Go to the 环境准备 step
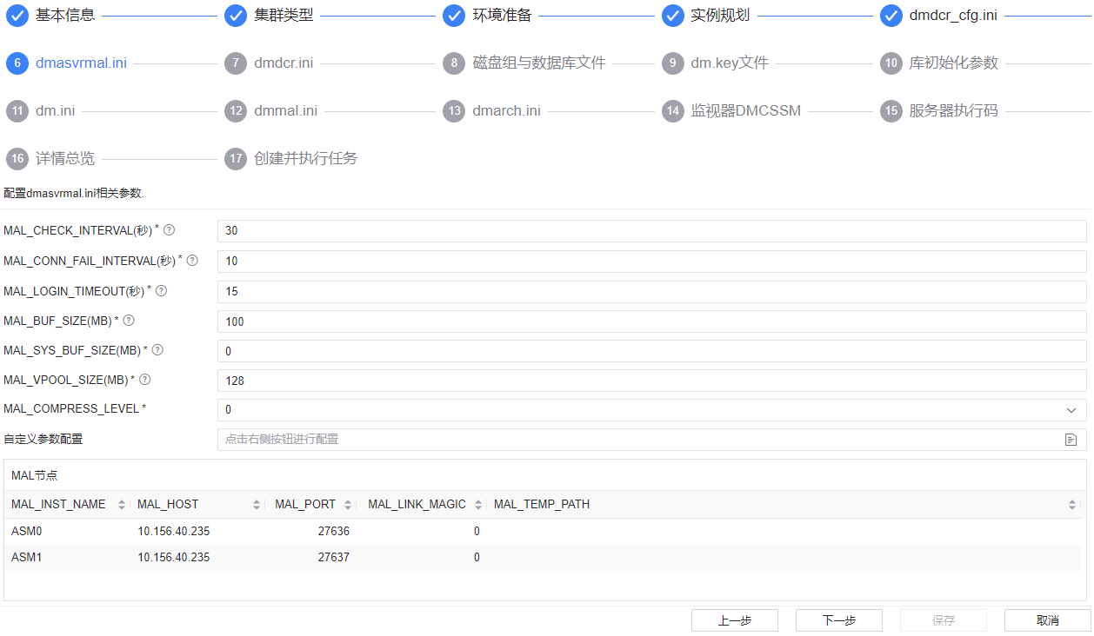1094x636 pixels. [x=503, y=16]
